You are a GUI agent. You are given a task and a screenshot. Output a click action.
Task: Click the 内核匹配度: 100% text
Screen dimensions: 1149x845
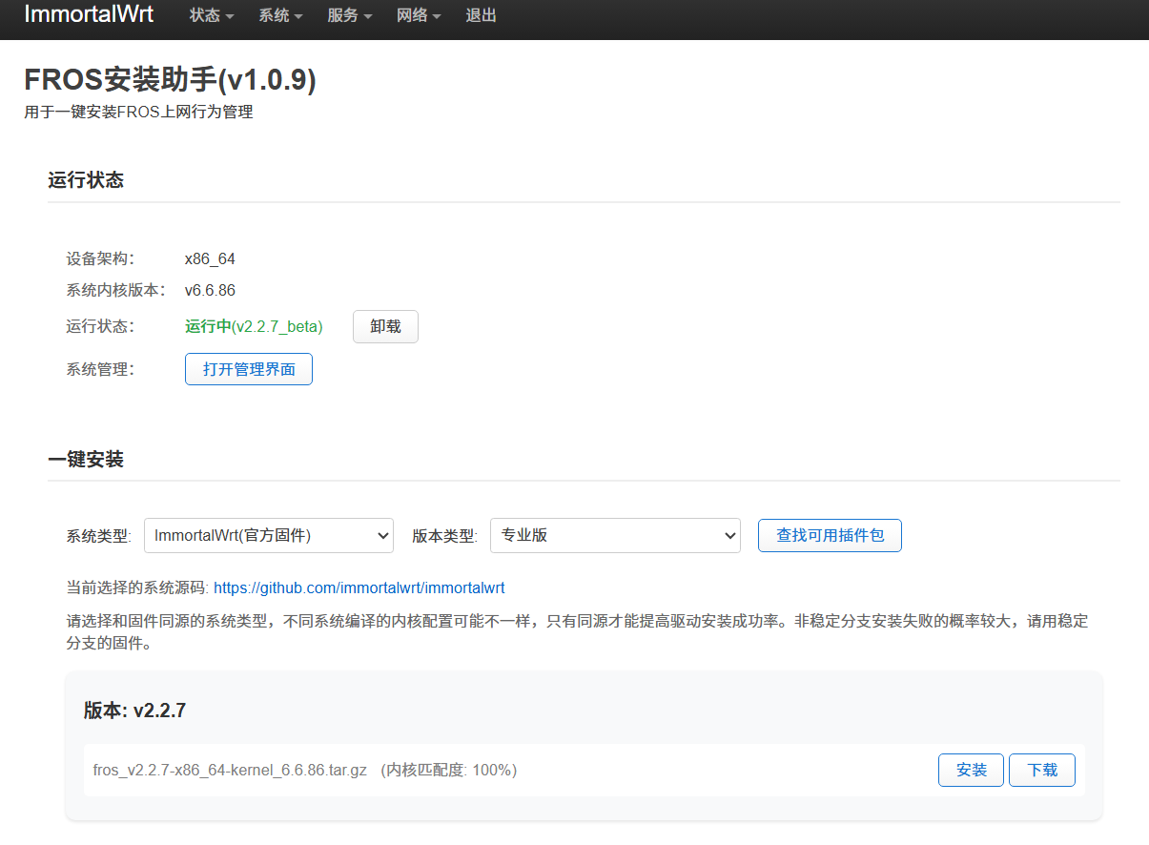449,770
